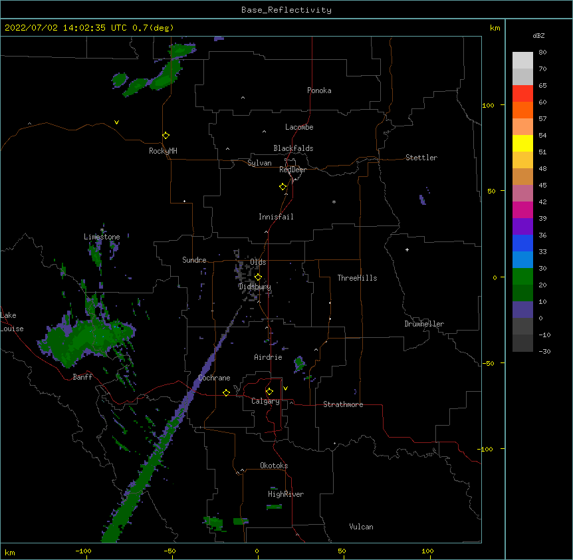Click the yellow diamond marker above Calgary label
Image resolution: width=573 pixels, height=560 pixels.
pyautogui.click(x=269, y=392)
